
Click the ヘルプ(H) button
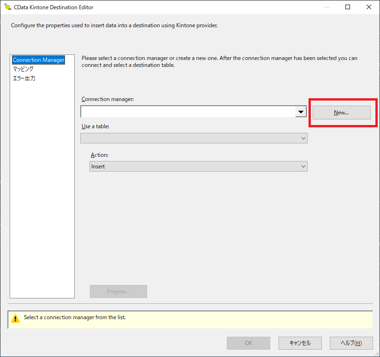(x=351, y=343)
